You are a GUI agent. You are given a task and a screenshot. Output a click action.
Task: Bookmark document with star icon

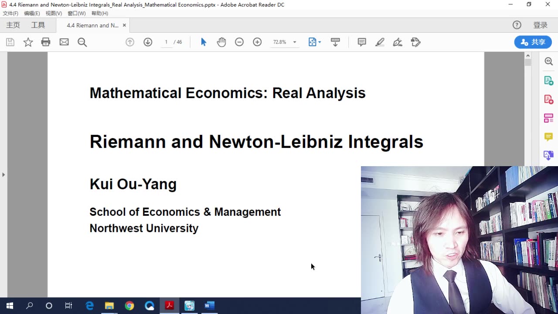(28, 42)
